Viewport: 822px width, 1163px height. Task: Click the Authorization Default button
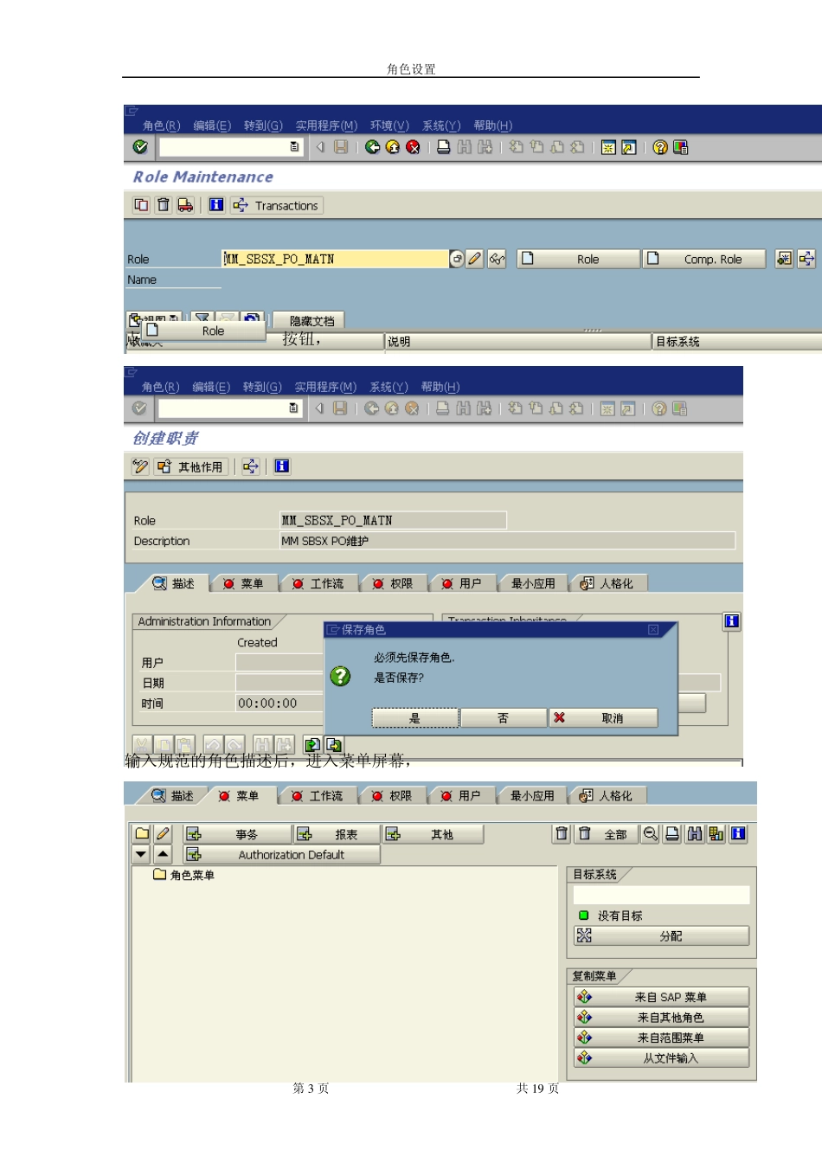[281, 854]
